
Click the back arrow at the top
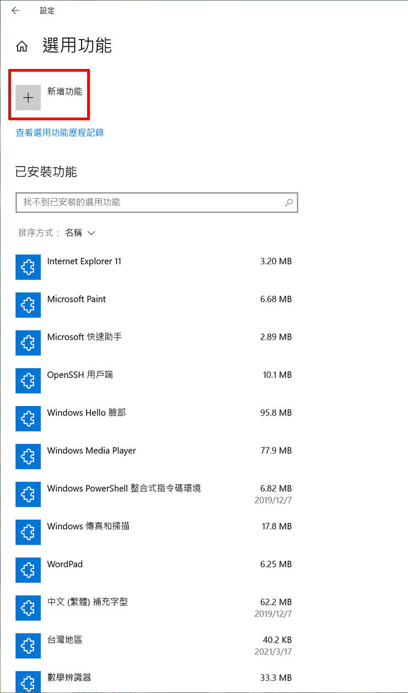pyautogui.click(x=15, y=10)
